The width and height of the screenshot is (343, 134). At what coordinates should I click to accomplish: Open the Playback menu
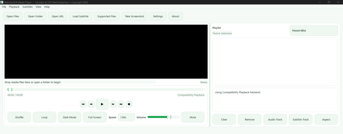[x=14, y=7]
